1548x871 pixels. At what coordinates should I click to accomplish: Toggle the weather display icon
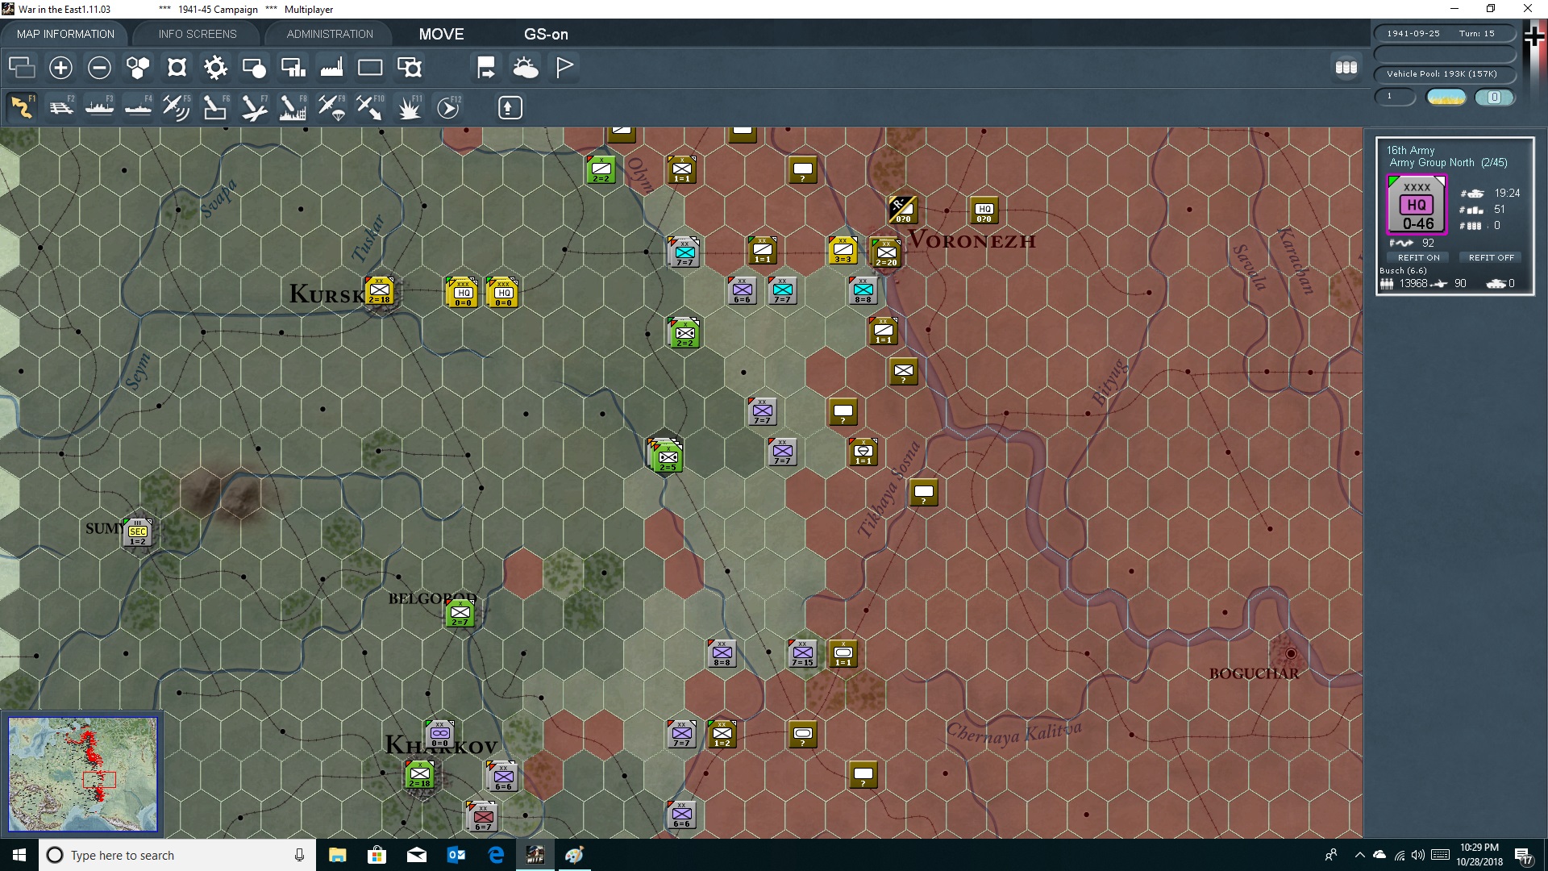(x=526, y=68)
